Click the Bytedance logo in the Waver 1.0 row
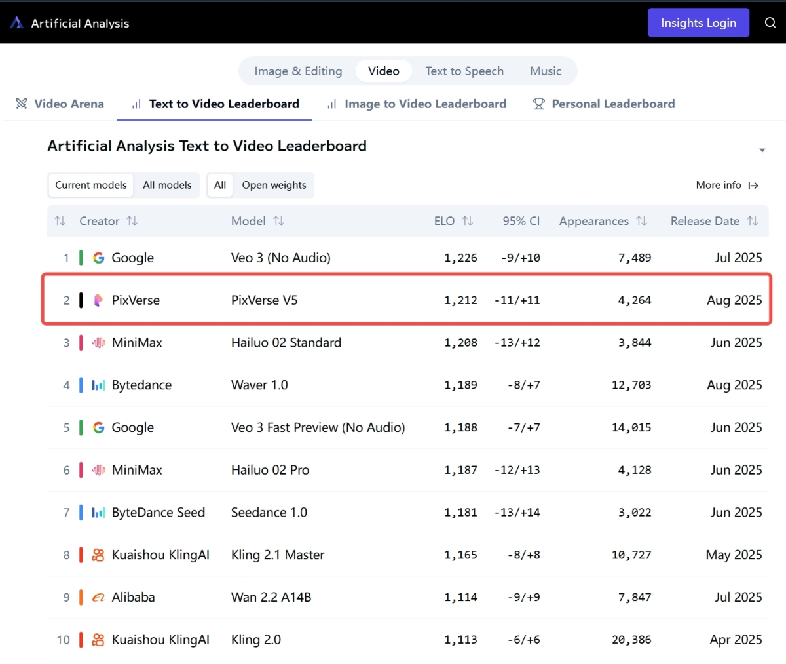This screenshot has width=786, height=664. tap(99, 385)
